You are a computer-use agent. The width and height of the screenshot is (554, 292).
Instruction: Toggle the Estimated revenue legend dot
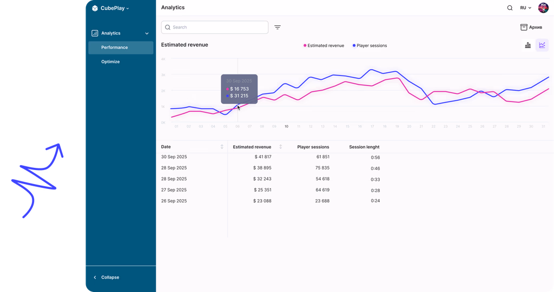(x=305, y=45)
